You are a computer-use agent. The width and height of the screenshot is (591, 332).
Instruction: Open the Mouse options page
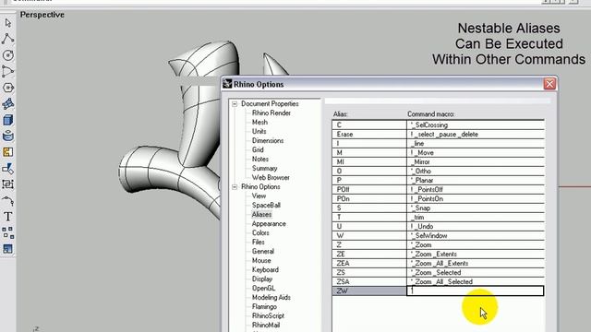coord(261,260)
